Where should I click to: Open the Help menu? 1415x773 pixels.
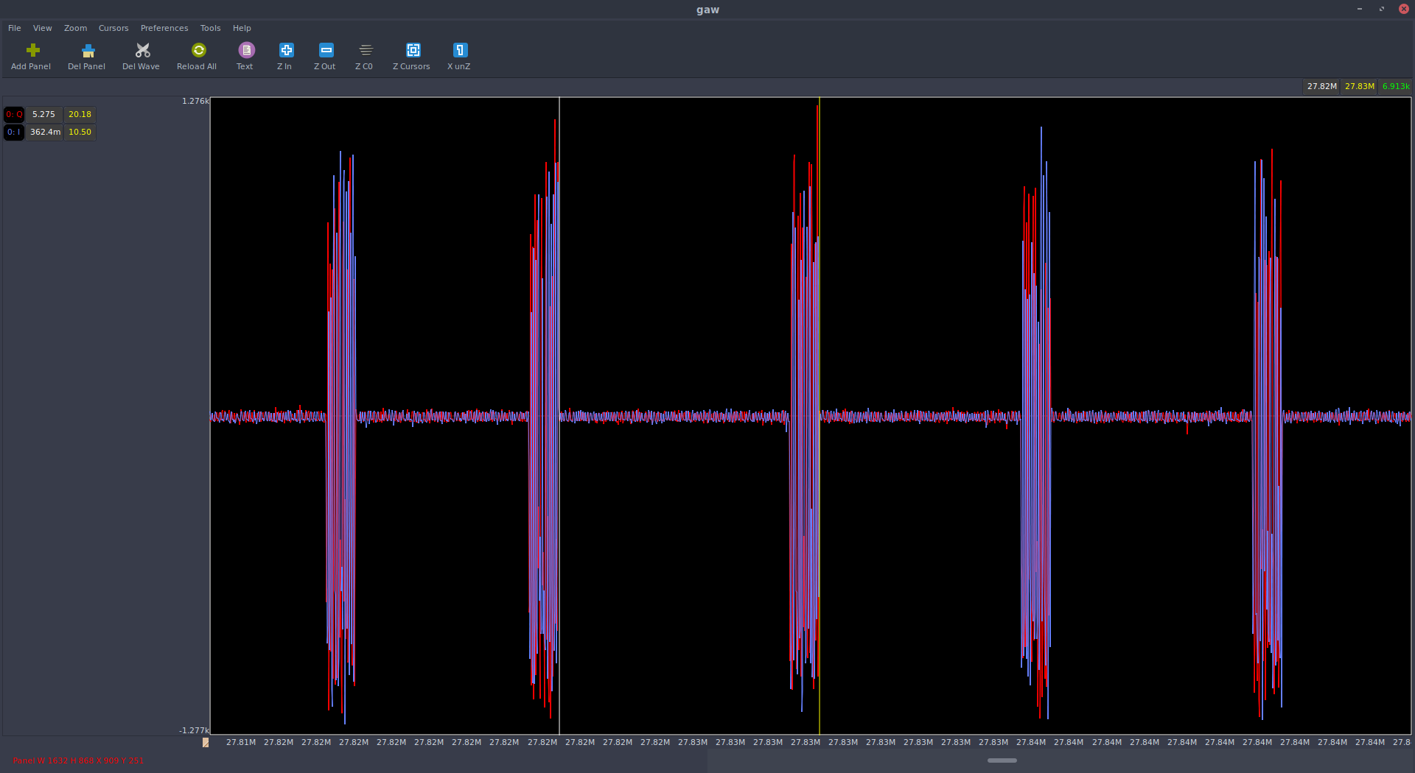[242, 28]
